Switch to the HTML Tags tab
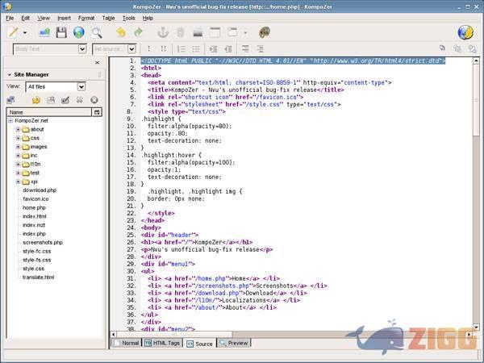484x363 pixels. point(163,343)
